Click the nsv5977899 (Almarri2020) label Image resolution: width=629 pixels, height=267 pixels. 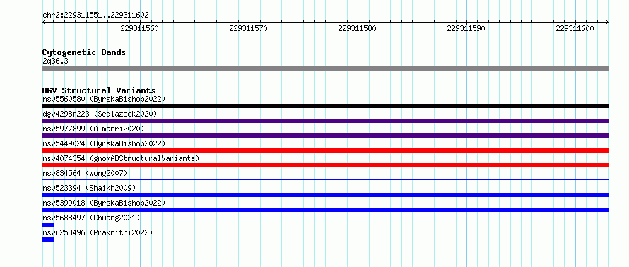point(93,129)
